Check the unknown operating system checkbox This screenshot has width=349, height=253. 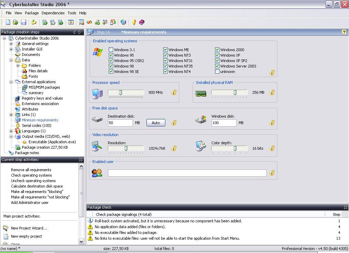[x=217, y=72]
